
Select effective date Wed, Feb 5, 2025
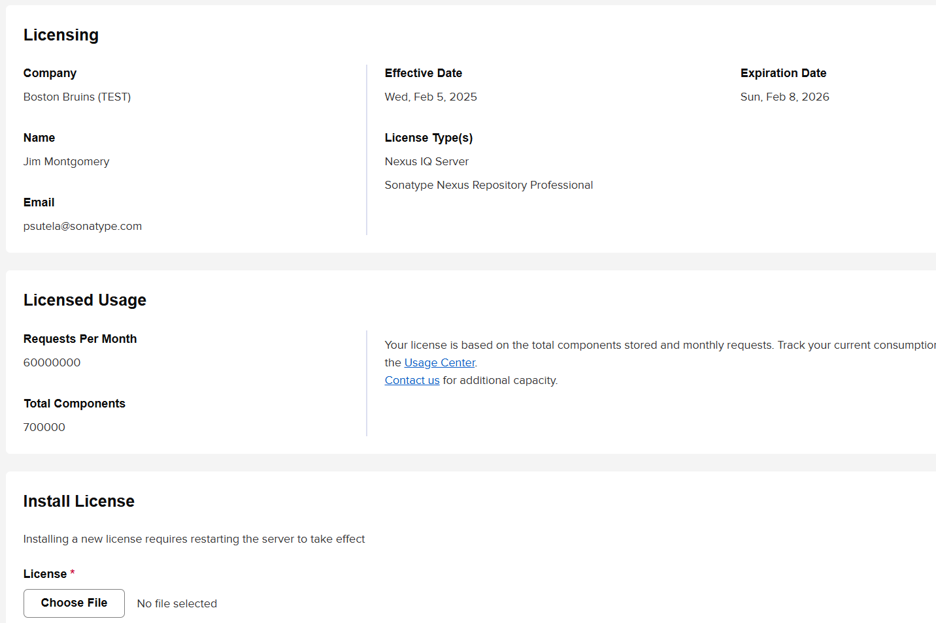click(431, 97)
